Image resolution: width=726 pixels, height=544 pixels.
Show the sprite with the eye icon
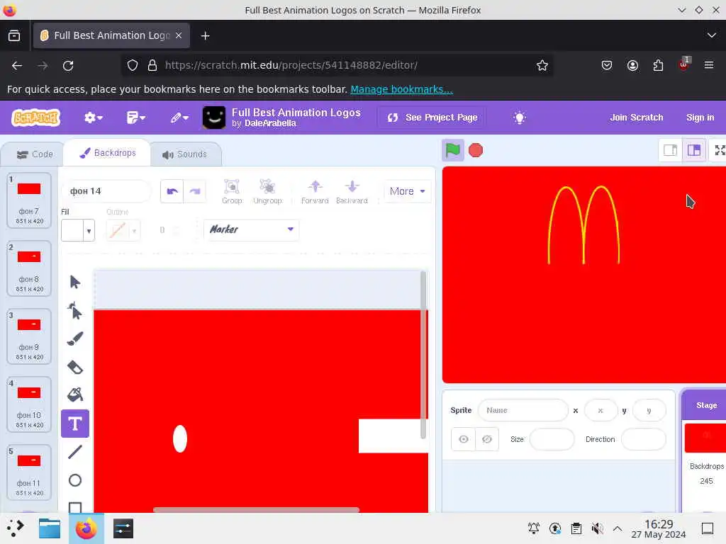(464, 439)
